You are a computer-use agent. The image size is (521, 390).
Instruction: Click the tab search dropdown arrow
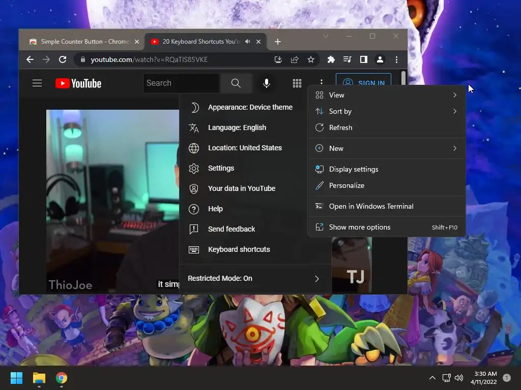326,36
